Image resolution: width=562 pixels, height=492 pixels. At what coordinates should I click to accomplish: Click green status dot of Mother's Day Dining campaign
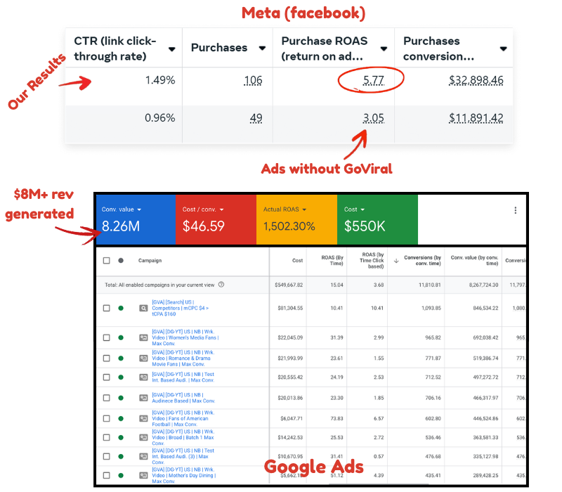[121, 476]
